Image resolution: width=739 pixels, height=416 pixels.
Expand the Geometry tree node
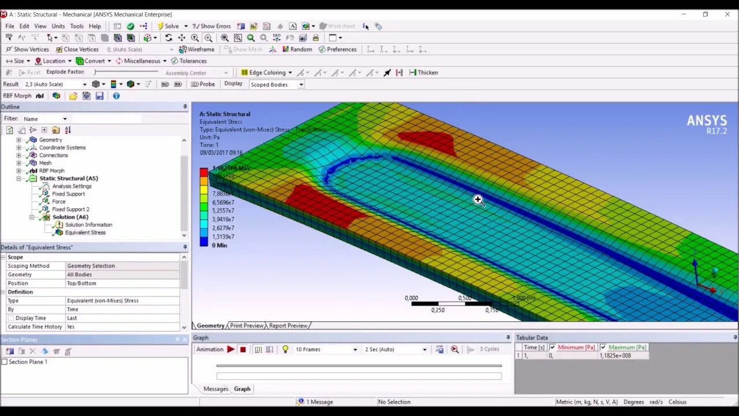(x=18, y=140)
